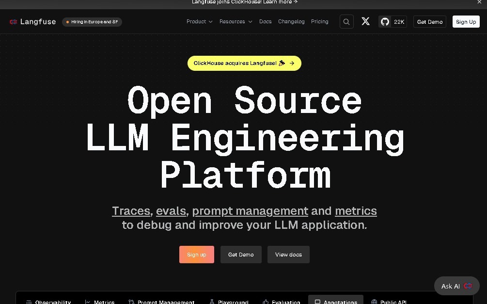This screenshot has width=487, height=304.
Task: Select the Playground flask icon
Action: click(212, 302)
